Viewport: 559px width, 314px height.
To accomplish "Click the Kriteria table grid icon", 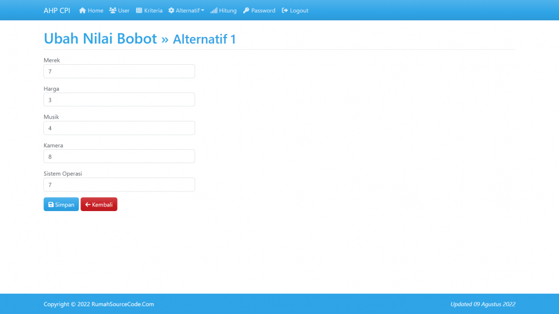I will pos(139,10).
